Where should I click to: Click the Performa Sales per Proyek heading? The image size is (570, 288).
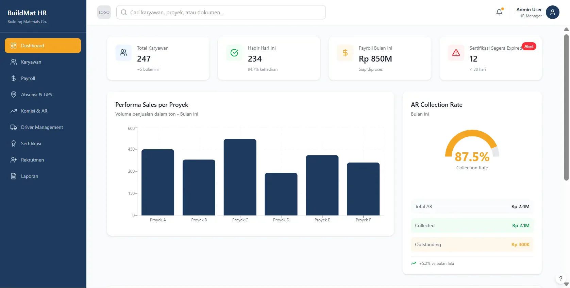(x=152, y=105)
